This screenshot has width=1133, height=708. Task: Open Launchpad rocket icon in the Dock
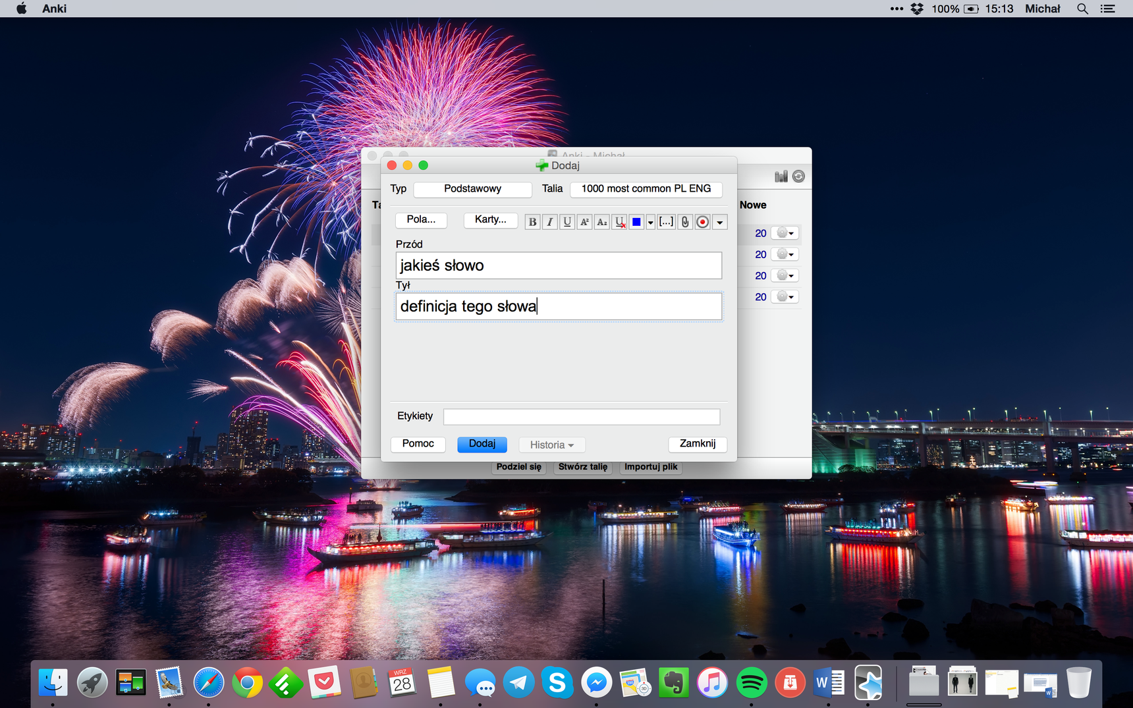point(92,683)
